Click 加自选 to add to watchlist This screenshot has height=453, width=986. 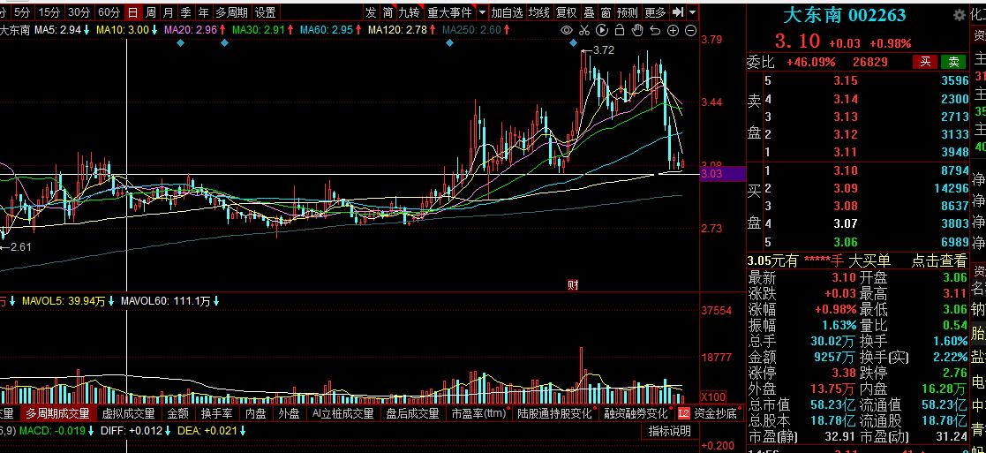pos(508,12)
